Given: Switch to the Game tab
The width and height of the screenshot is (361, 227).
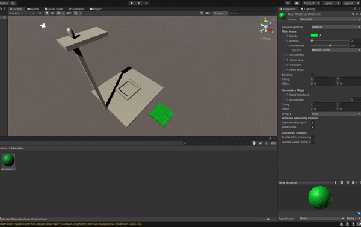Looking at the screenshot, I should [x=33, y=9].
